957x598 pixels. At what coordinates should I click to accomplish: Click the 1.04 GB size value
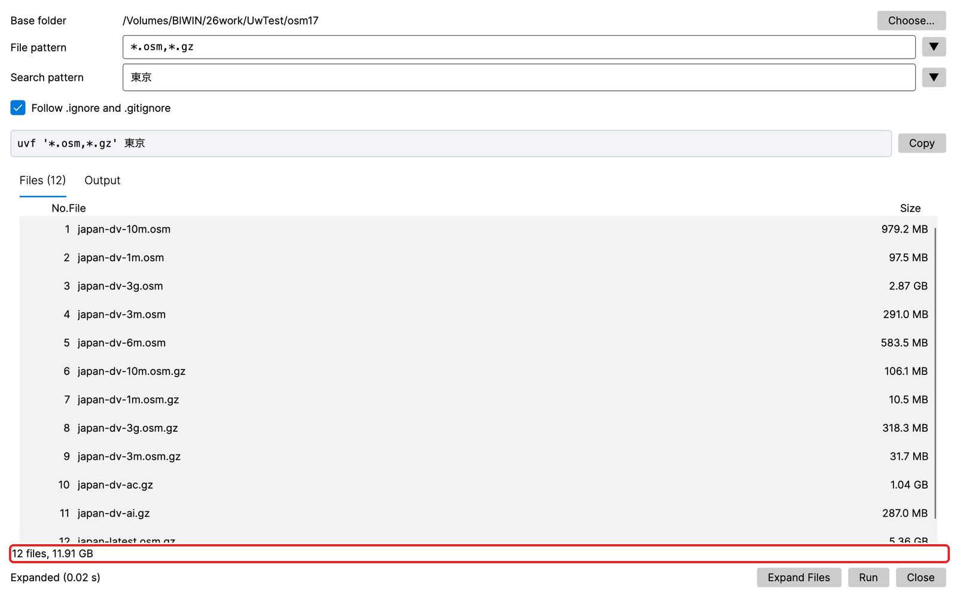coord(909,485)
